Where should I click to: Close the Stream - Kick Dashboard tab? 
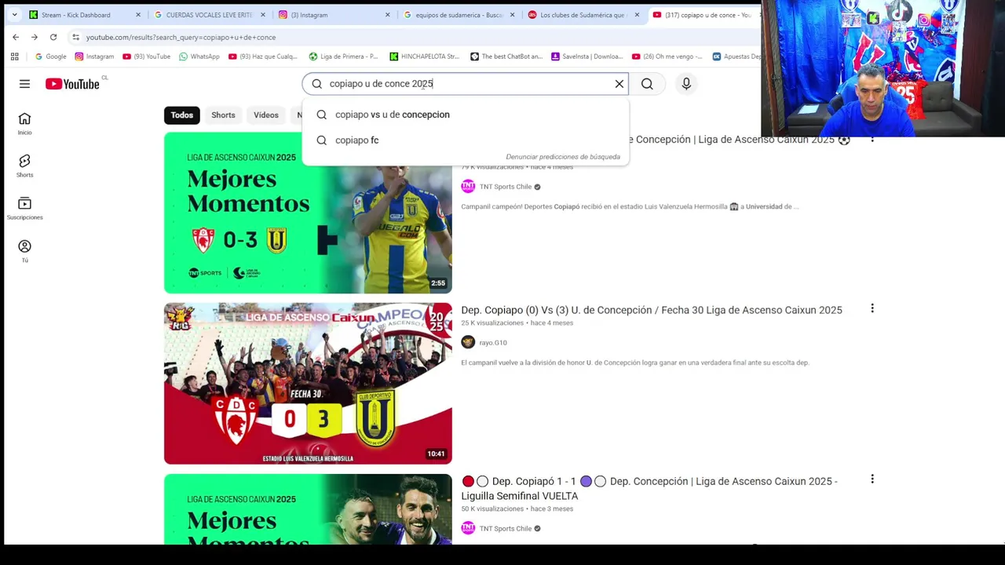[138, 15]
